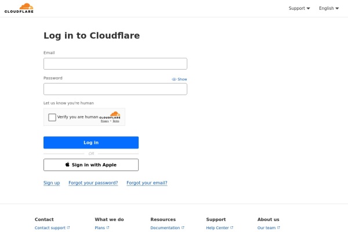Open Terms link in captcha widget
Screen dimensions: 348x232
coord(116,121)
